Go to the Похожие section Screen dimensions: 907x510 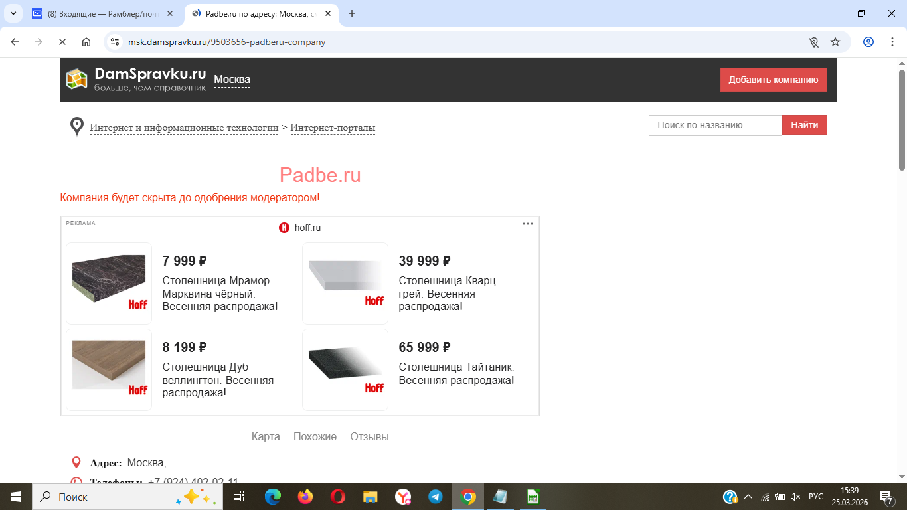(315, 436)
